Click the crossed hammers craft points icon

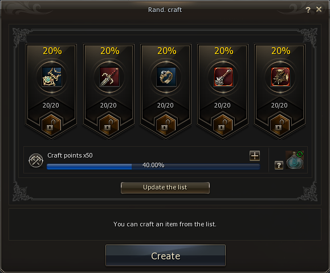(x=36, y=160)
